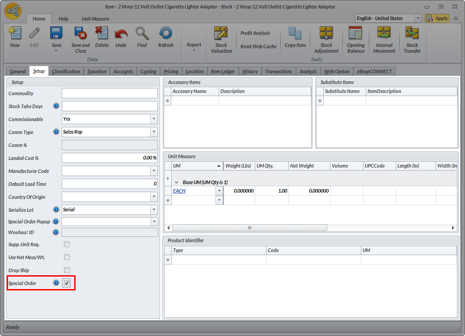Click the Refresh icon in ribbon
The width and height of the screenshot is (465, 336).
click(x=165, y=37)
